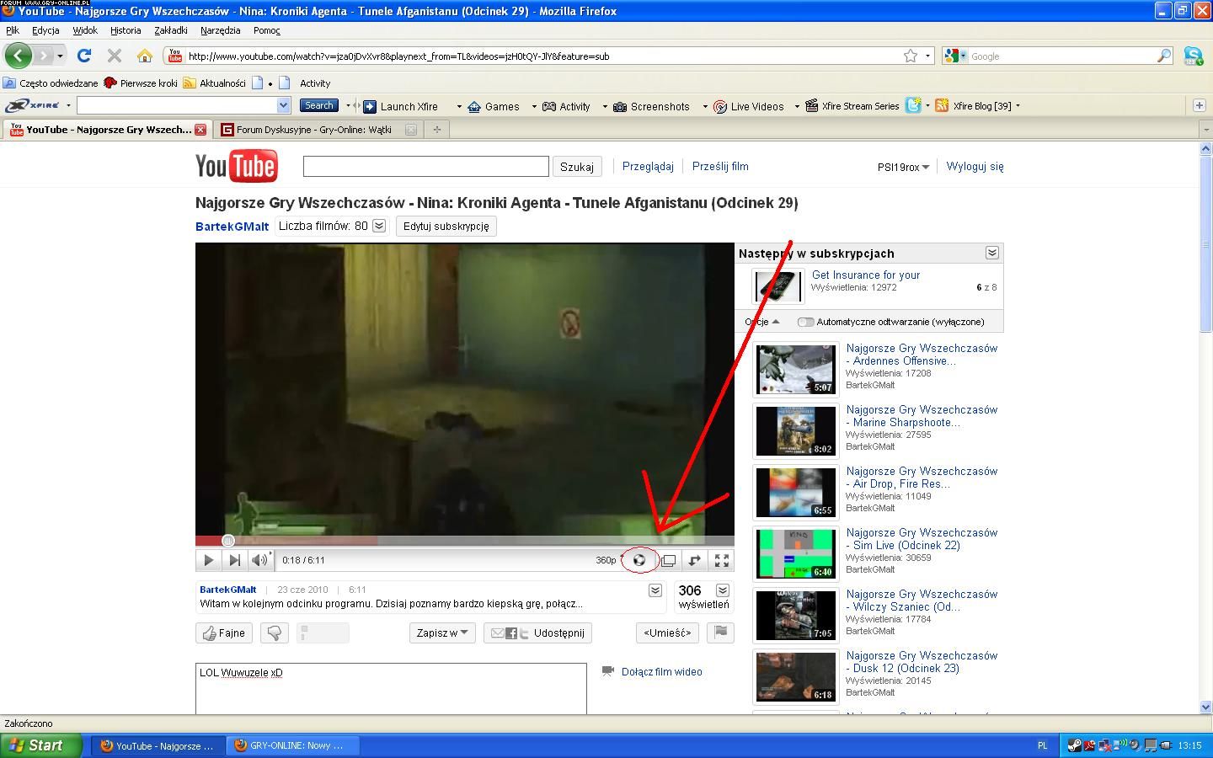Viewport: 1213px width, 758px height.
Task: Open the Windows Start menu
Action: coord(41,745)
